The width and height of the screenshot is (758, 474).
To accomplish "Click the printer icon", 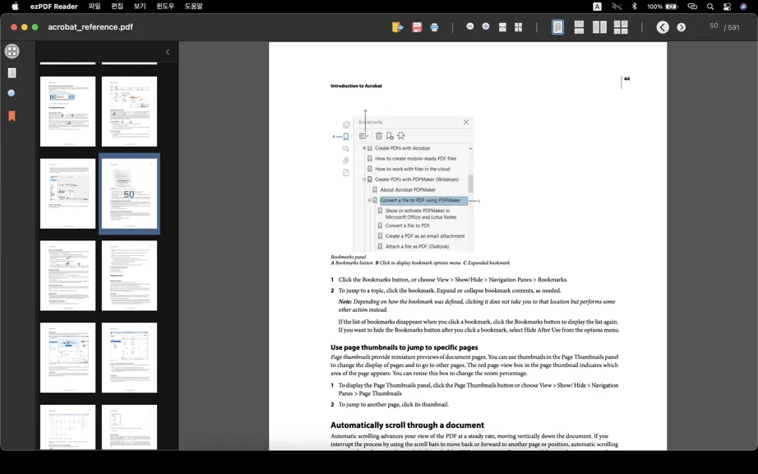I will tap(434, 27).
